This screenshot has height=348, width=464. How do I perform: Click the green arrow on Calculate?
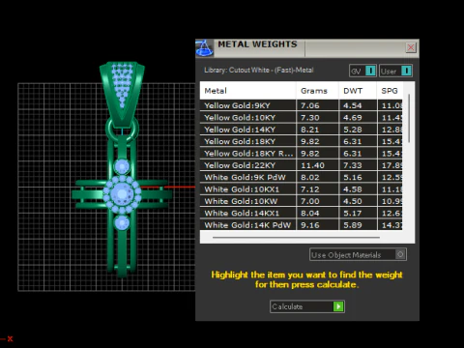coord(338,306)
